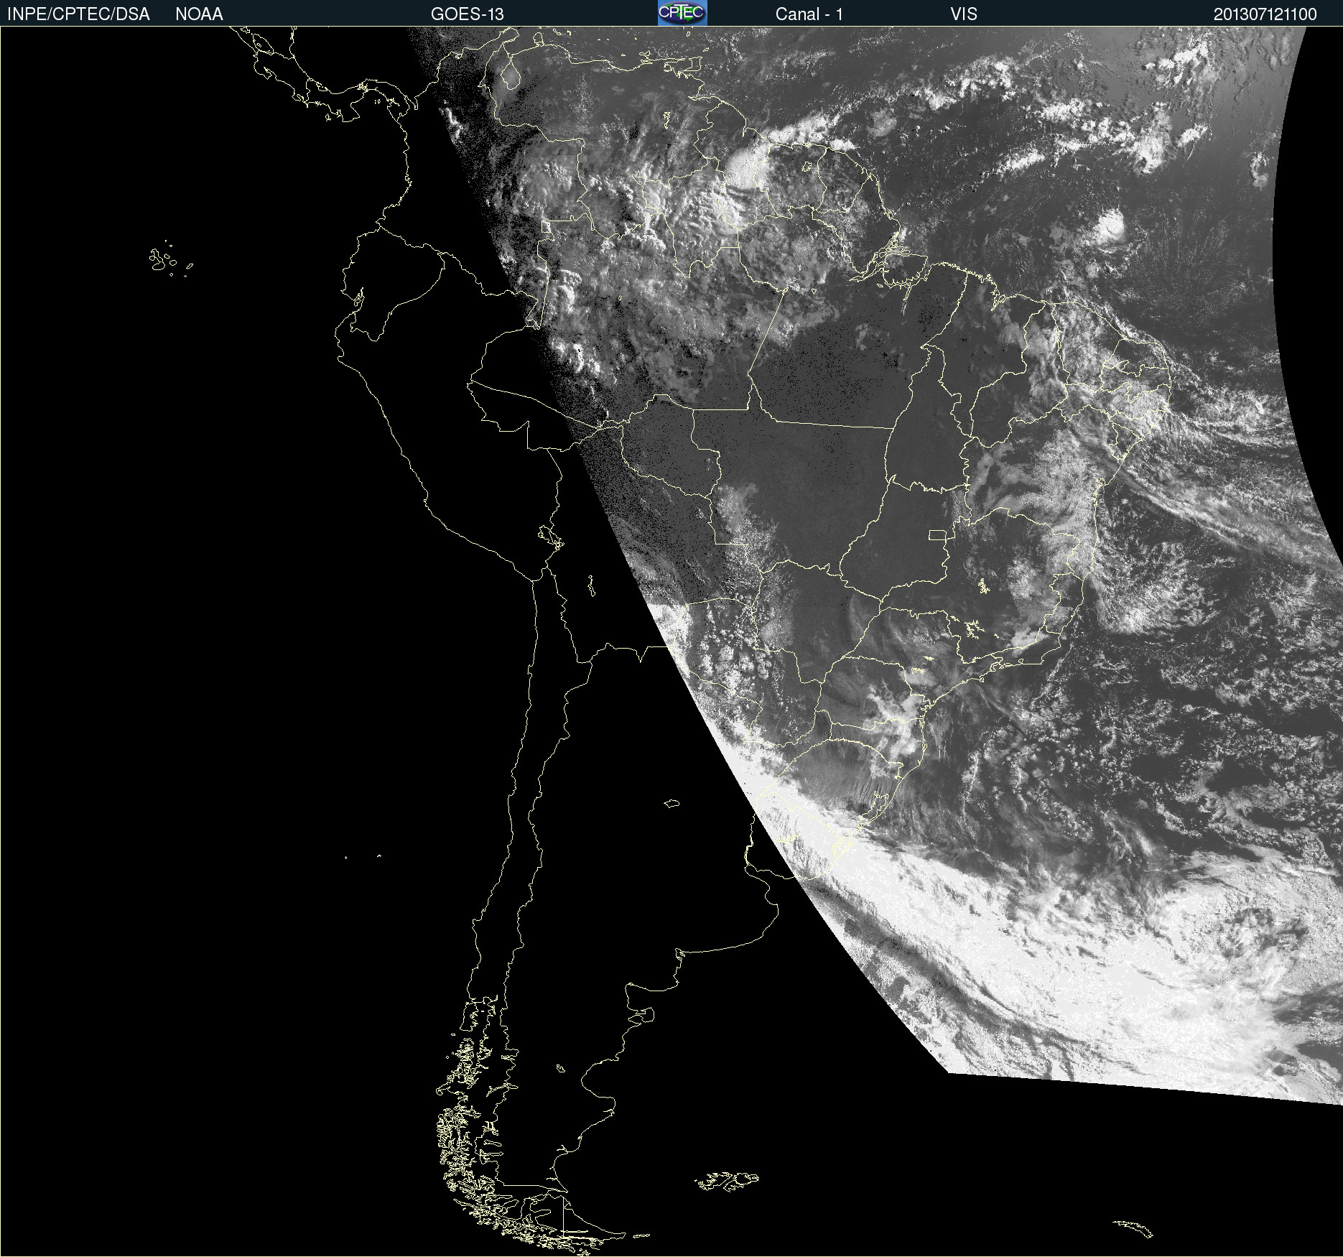The width and height of the screenshot is (1343, 1257).
Task: Click the CPTEC logo in the header
Action: [682, 13]
